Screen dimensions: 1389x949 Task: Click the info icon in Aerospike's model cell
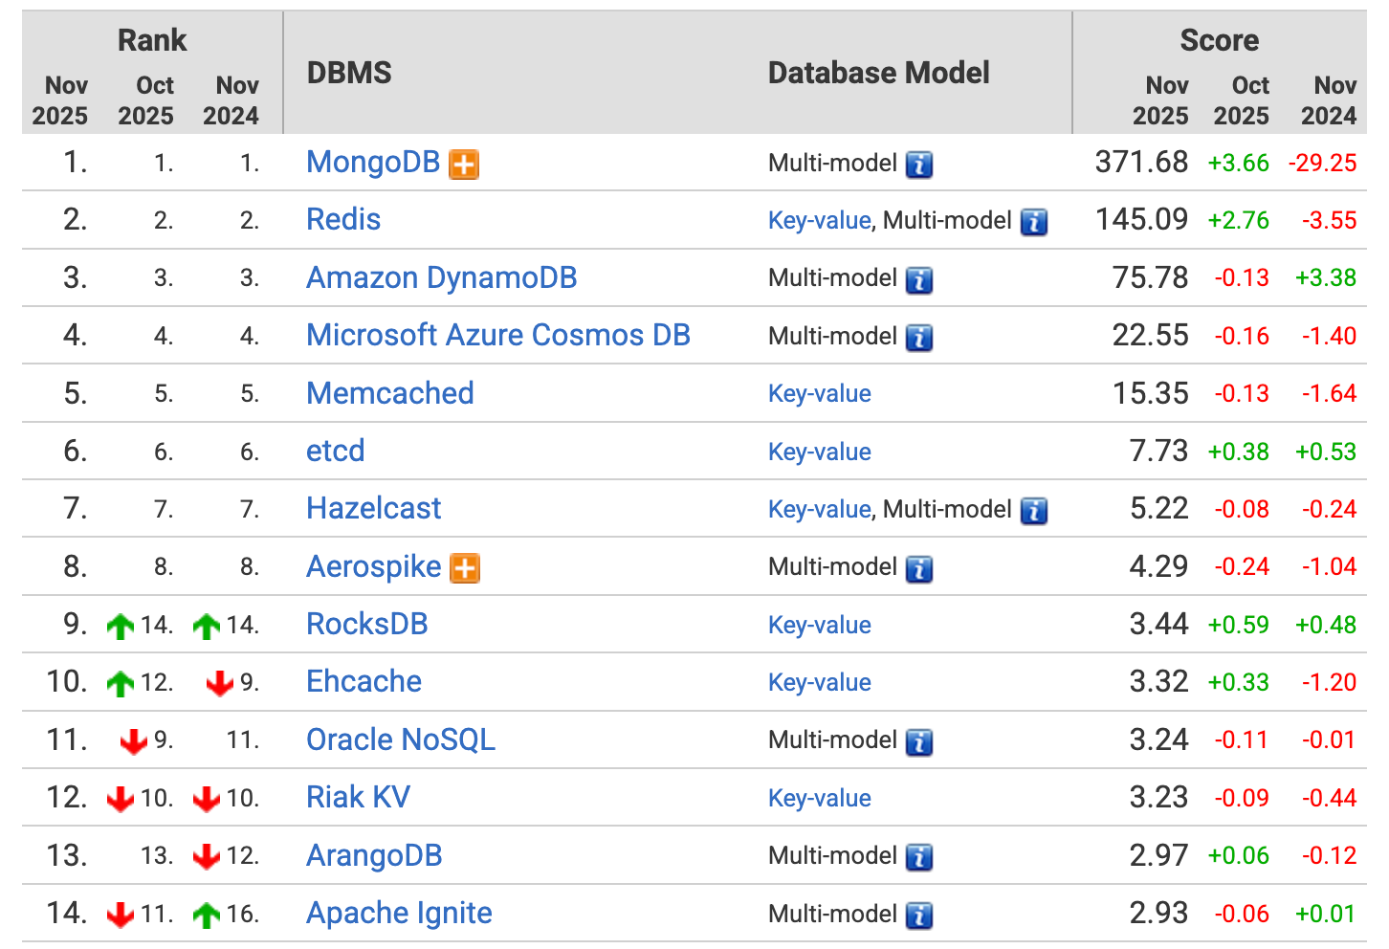(919, 568)
